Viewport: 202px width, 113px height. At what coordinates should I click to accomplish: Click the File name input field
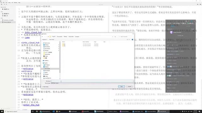92,81
